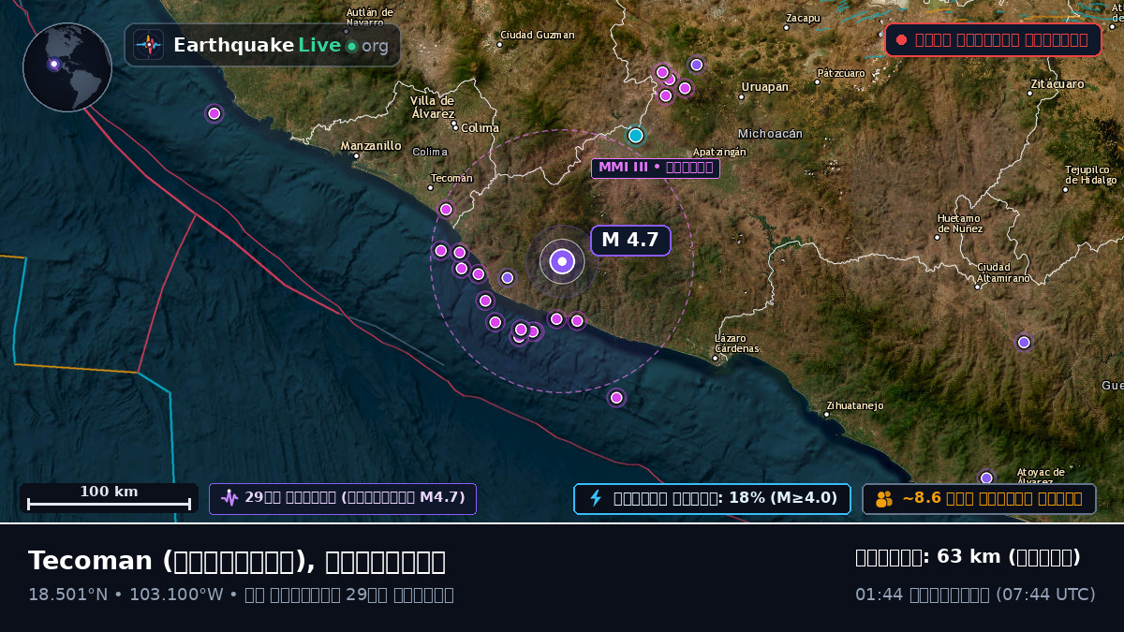The image size is (1124, 632).
Task: Click the quake marker offshore northwest of Manzanillo
Action: pyautogui.click(x=214, y=113)
